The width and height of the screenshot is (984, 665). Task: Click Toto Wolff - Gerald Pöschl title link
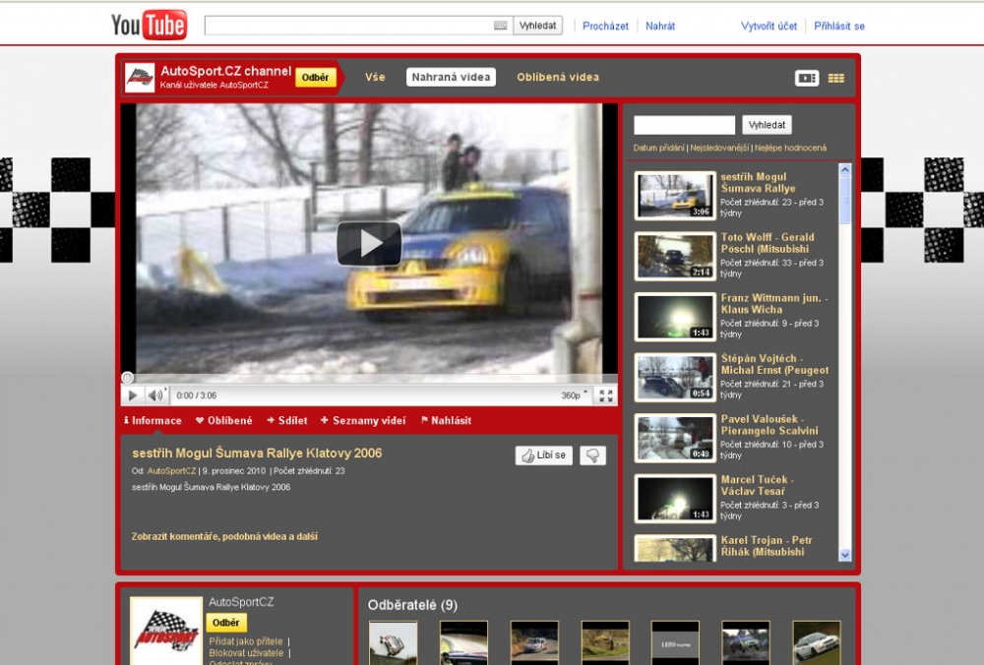[767, 243]
